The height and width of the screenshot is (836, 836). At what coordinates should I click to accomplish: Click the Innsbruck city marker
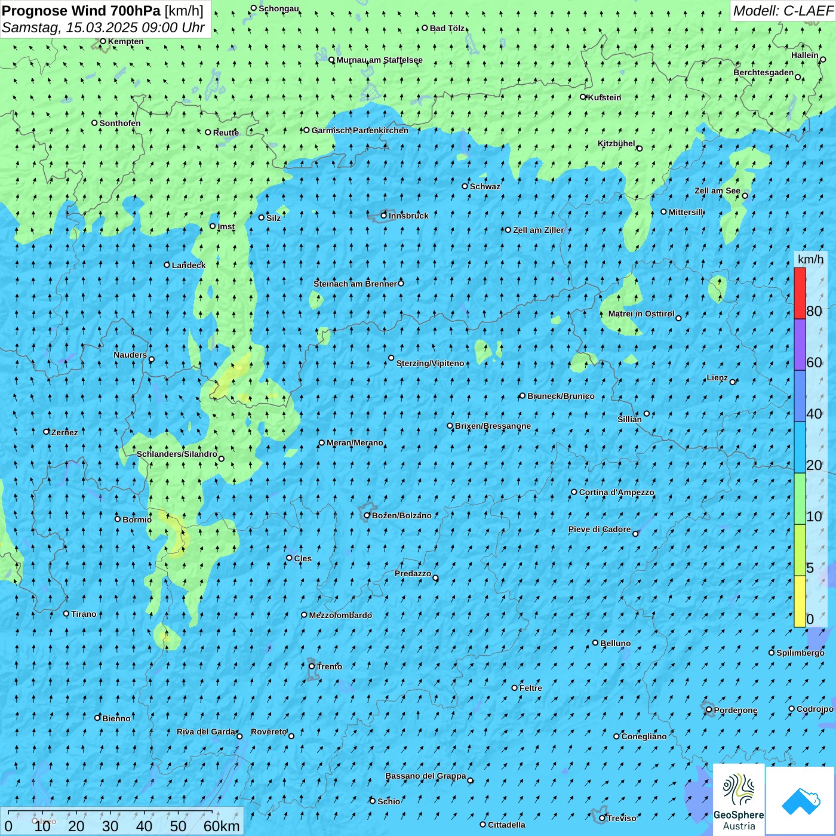pyautogui.click(x=384, y=216)
